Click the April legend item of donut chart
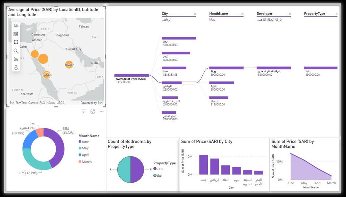 pyautogui.click(x=84, y=155)
